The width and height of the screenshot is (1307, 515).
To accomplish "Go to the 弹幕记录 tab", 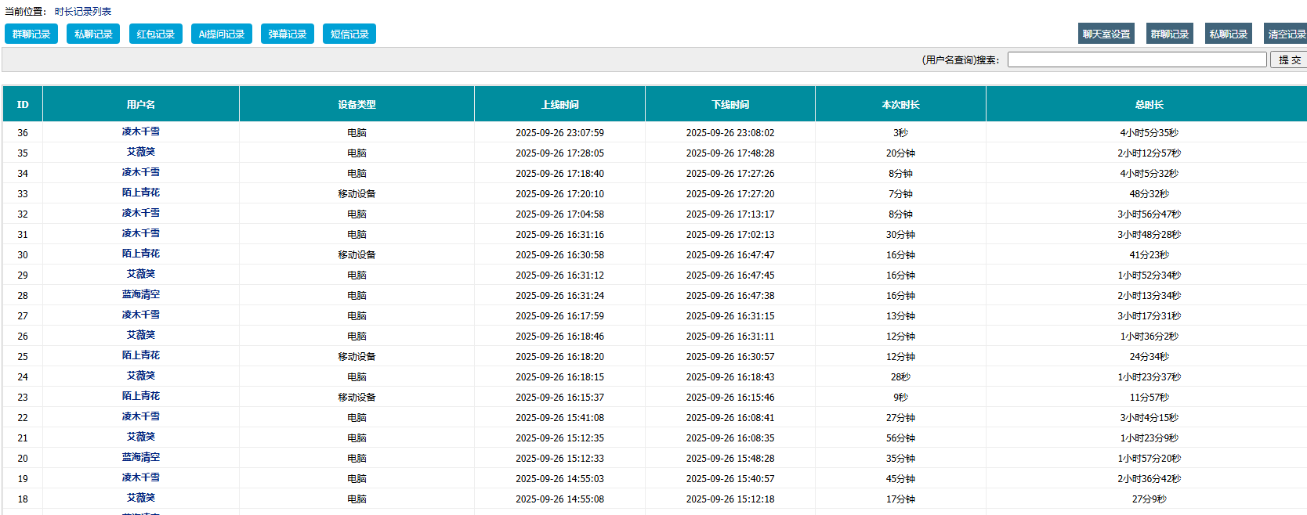I will pyautogui.click(x=287, y=34).
